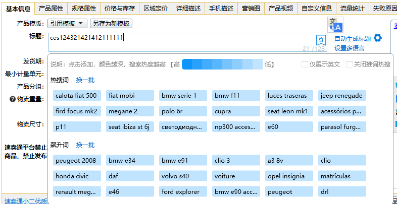Screen dimensions: 397x204
Task: Add keyword bmw serie 1
Action: (x=183, y=96)
